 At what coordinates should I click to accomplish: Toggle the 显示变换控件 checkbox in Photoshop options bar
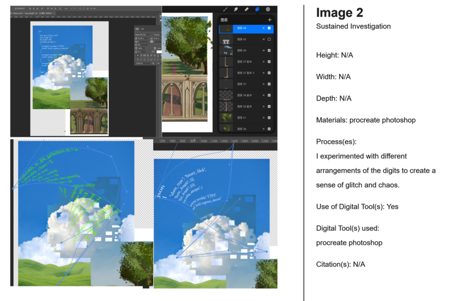13,9
